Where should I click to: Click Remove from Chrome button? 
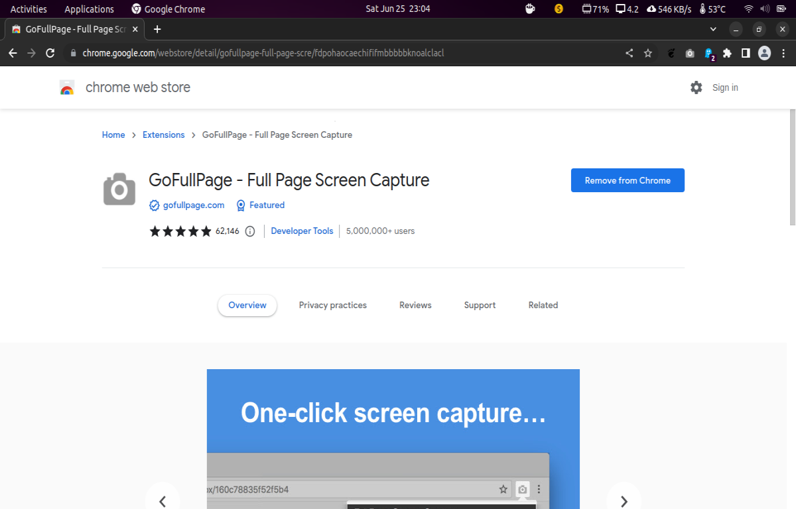pyautogui.click(x=628, y=180)
